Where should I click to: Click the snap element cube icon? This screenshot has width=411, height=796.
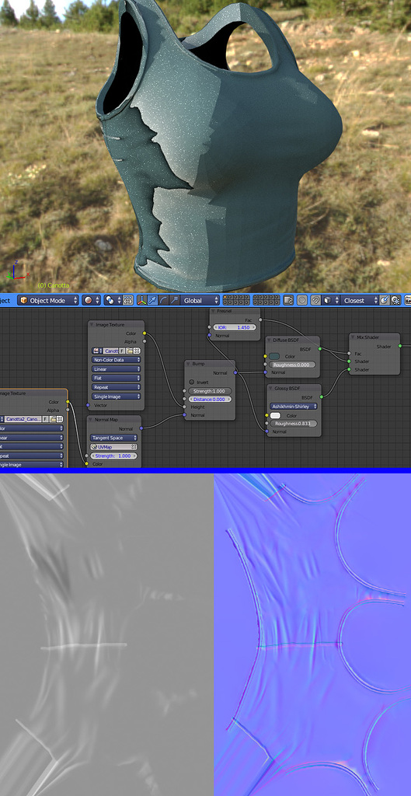(330, 301)
